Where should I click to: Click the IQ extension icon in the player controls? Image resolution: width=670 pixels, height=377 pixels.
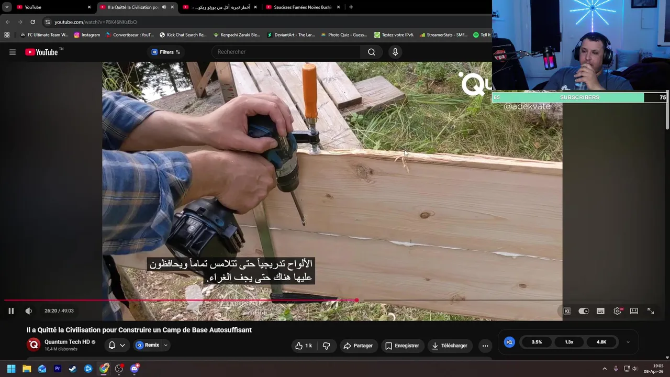pos(567,311)
